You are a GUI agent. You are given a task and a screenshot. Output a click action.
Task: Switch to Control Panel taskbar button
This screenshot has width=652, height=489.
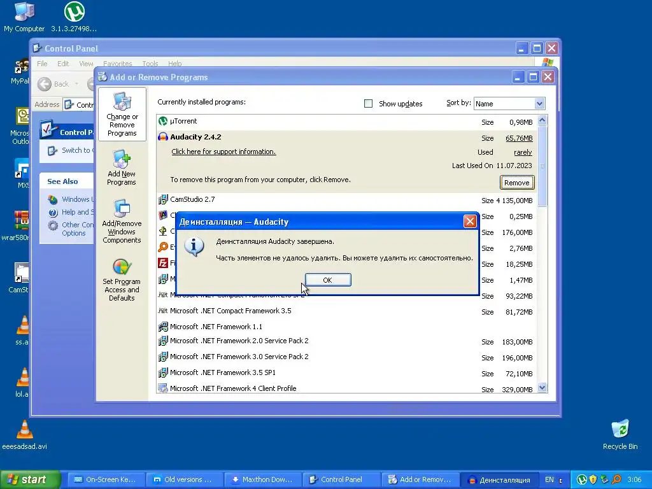click(341, 479)
